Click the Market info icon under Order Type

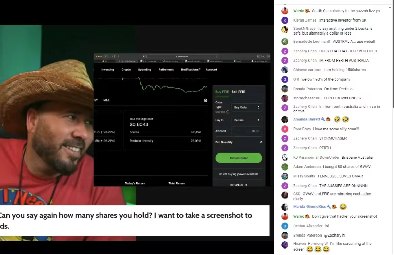pyautogui.click(x=227, y=112)
